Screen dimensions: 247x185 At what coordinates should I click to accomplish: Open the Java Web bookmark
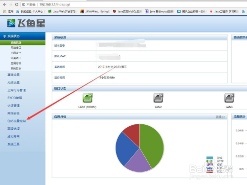pyautogui.click(x=63, y=11)
